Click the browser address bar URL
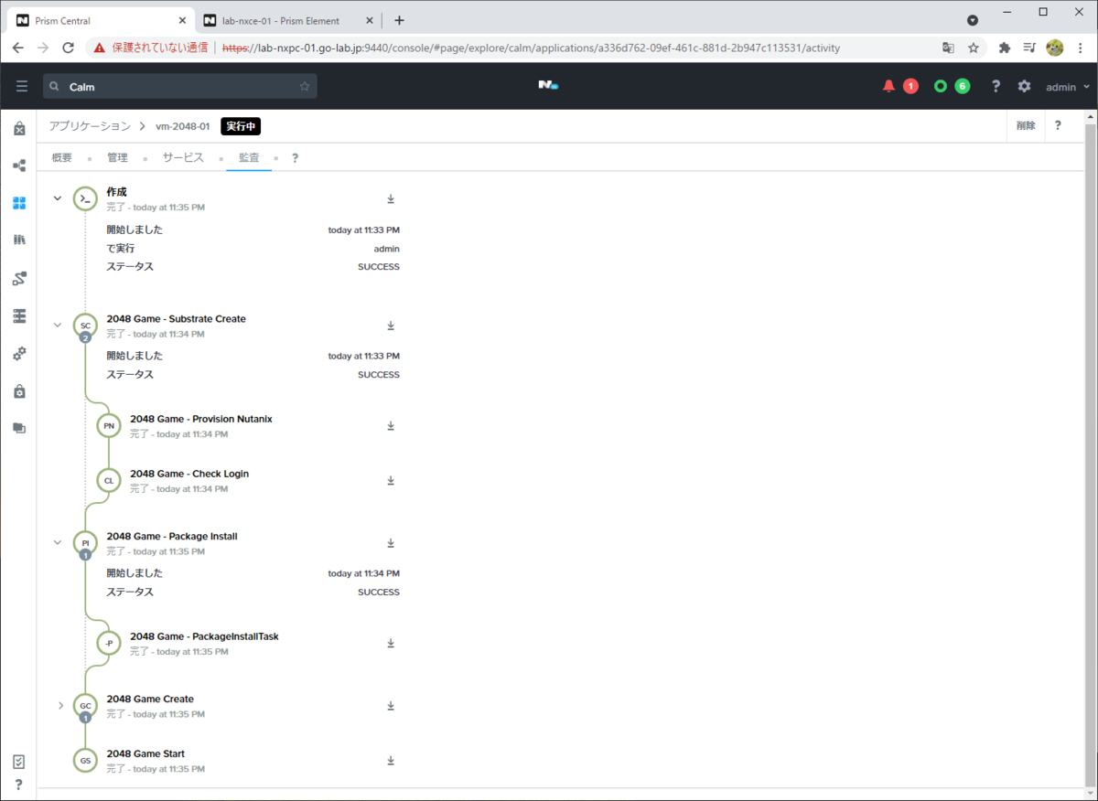Screen dimensions: 1098x801 point(532,48)
